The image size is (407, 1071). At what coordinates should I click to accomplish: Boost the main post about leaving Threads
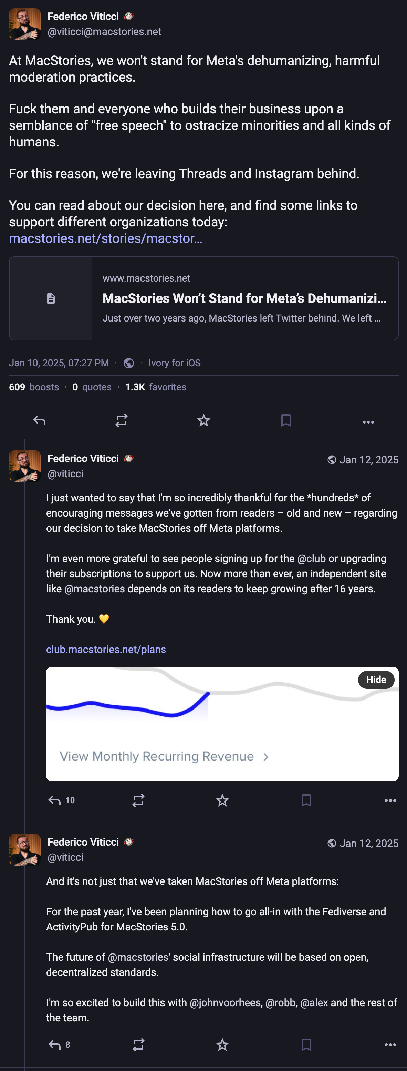click(121, 421)
